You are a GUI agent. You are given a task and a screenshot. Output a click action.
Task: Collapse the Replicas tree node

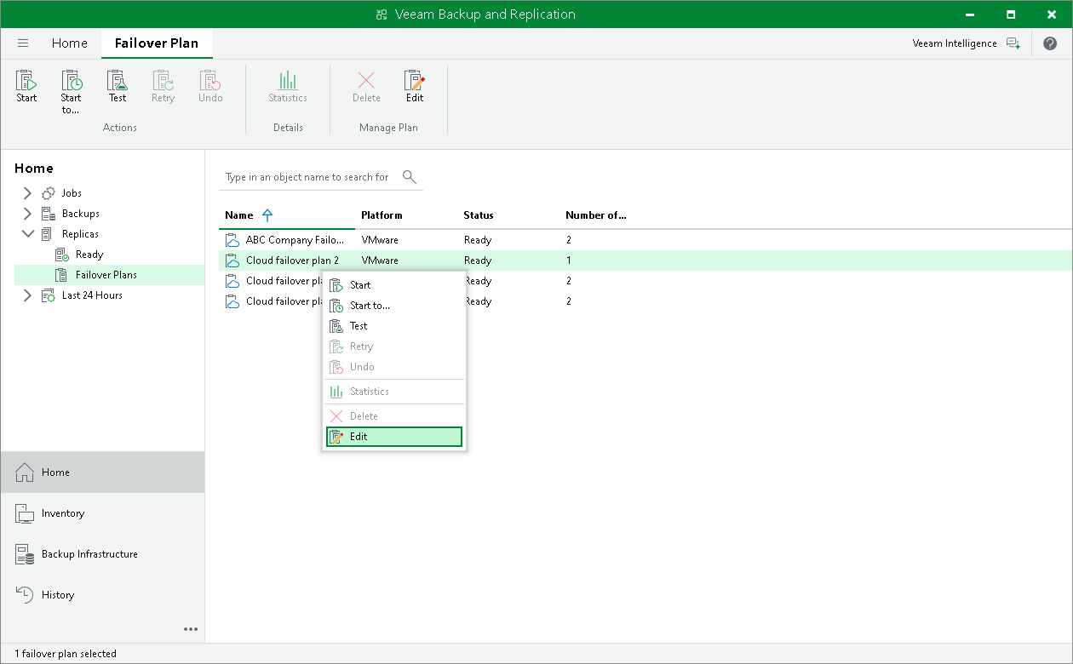click(27, 234)
